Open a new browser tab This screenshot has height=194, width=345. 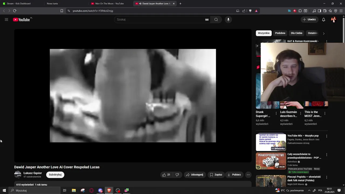180,4
